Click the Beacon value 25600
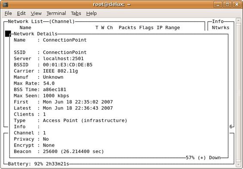 pos(50,151)
